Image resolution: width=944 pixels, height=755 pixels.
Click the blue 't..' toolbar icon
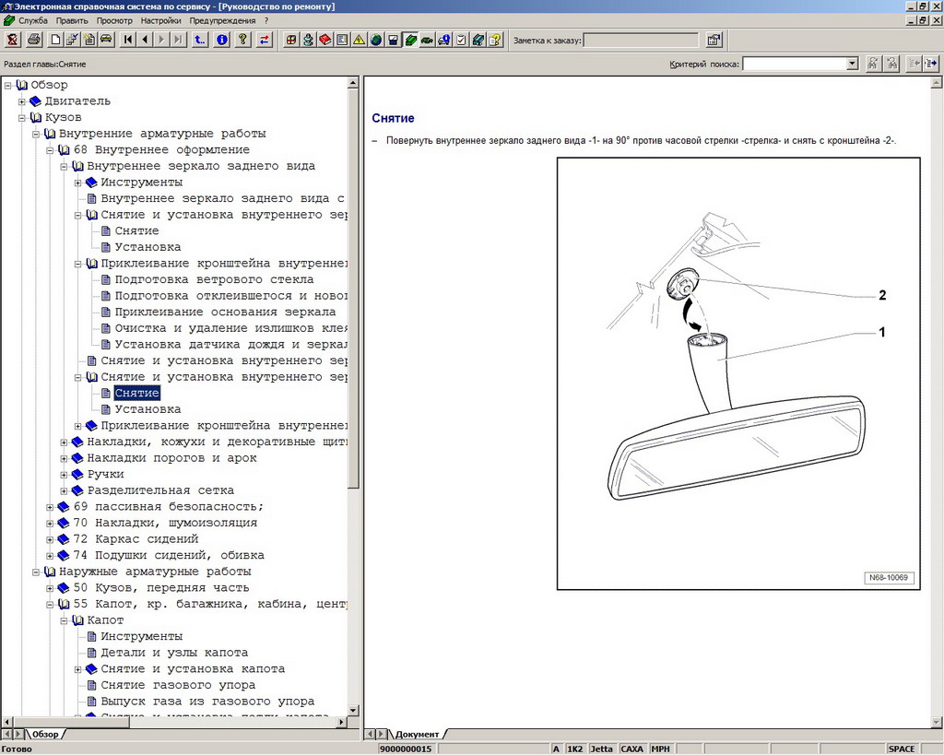pos(200,41)
